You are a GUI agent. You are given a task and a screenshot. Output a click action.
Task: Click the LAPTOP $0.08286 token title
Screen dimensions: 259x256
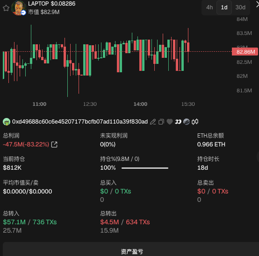click(52, 4)
